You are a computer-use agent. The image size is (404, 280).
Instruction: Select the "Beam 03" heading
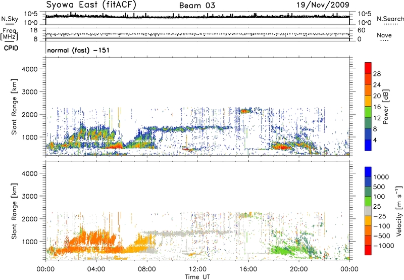[x=197, y=6]
